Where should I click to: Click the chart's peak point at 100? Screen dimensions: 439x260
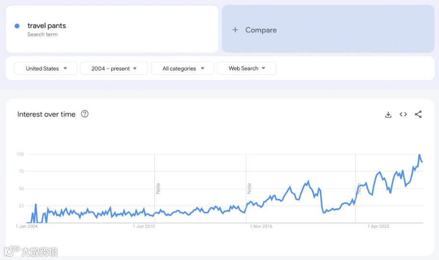[419, 155]
